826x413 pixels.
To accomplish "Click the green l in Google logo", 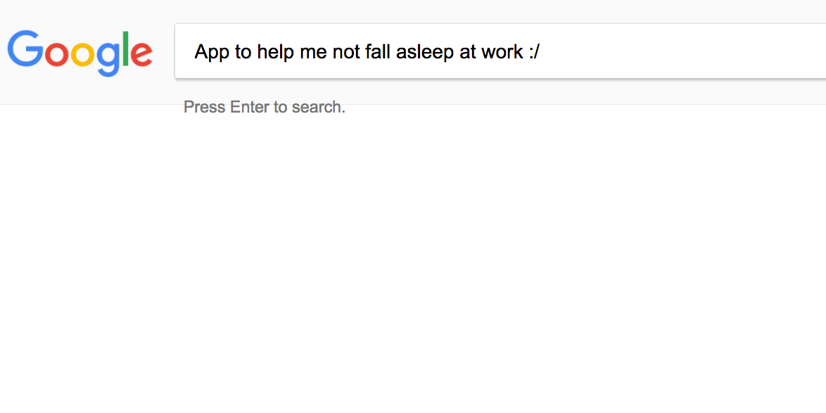I will pyautogui.click(x=126, y=49).
